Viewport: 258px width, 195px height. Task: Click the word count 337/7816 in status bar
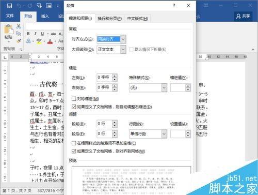point(50,190)
